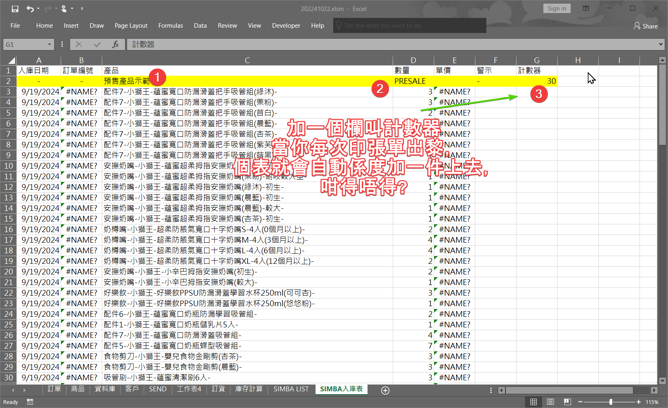Switch to the SIMBA LIST sheet tab

click(291, 389)
